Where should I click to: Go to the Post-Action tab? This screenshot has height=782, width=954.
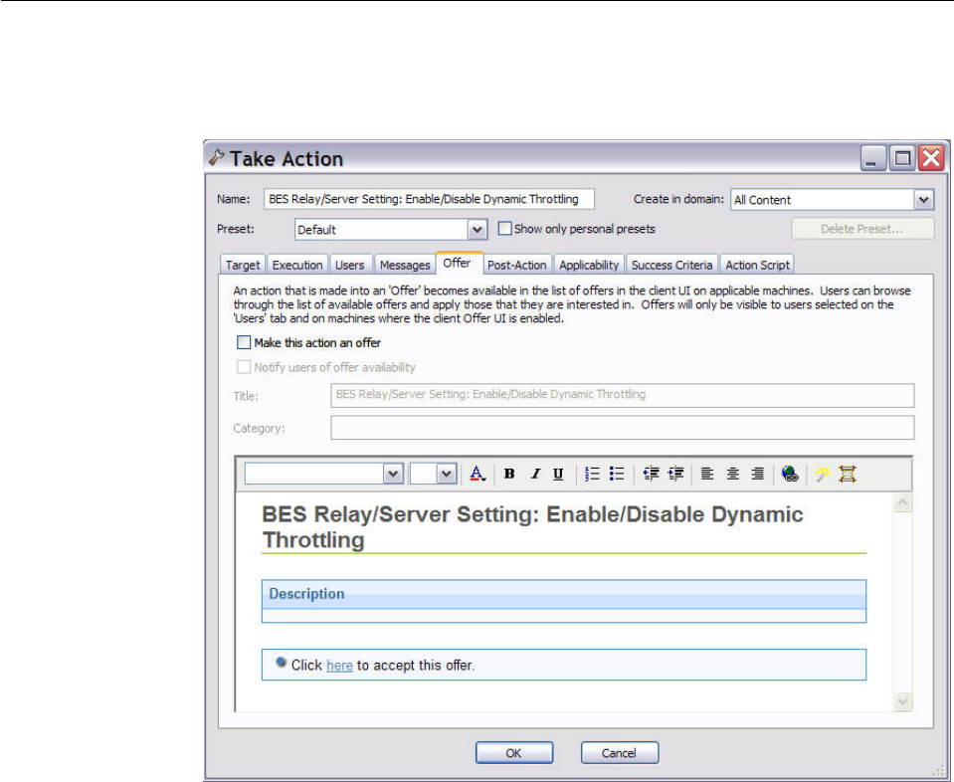pyautogui.click(x=517, y=265)
